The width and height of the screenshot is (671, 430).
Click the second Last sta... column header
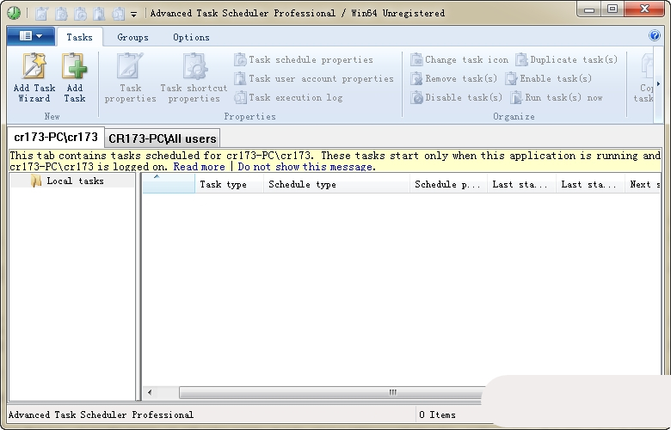click(590, 184)
